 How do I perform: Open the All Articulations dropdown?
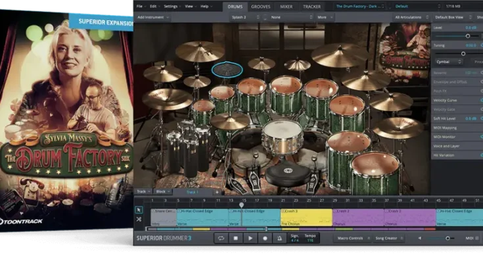410,16
